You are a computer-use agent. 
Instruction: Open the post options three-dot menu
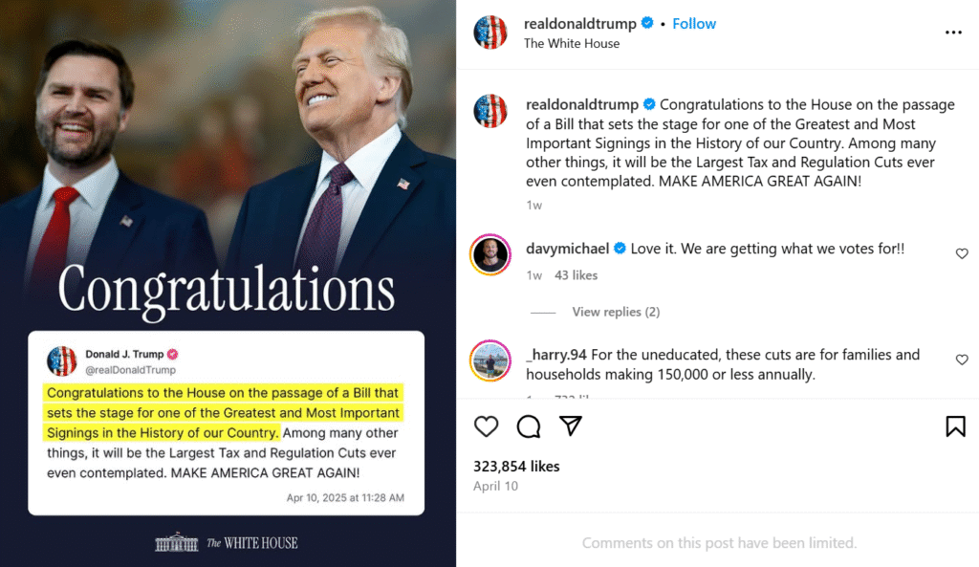click(x=953, y=32)
